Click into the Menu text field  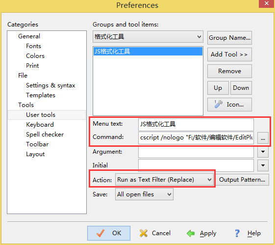(x=196, y=124)
